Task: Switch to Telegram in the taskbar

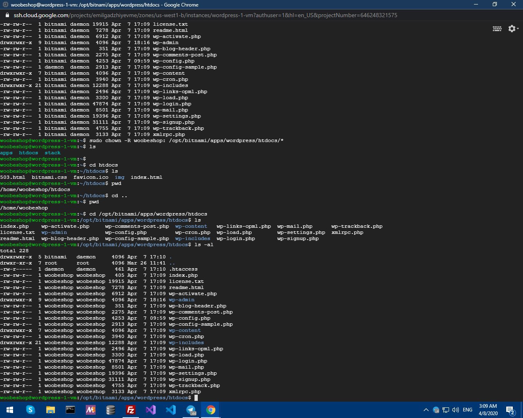Action: (191, 410)
